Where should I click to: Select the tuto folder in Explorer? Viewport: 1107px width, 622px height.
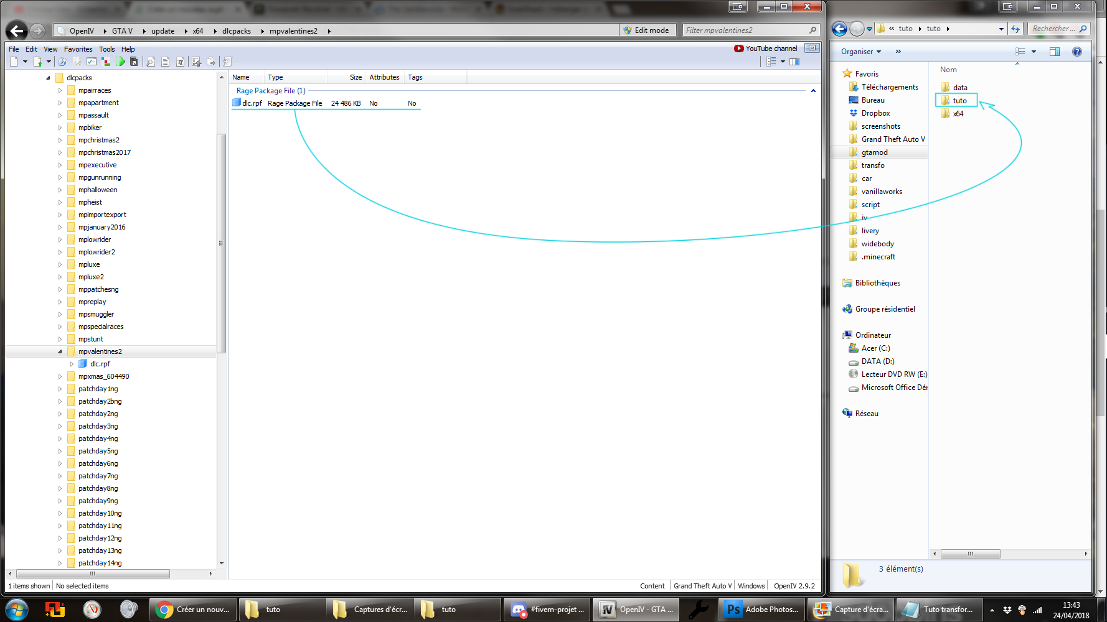pos(957,100)
